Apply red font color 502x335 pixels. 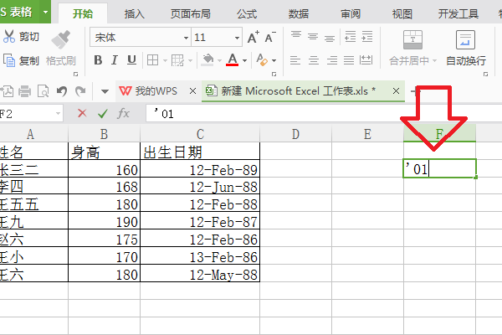click(233, 60)
